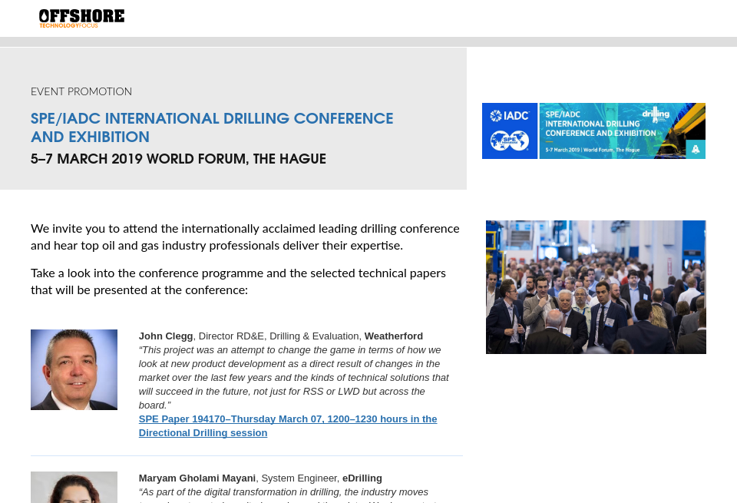Select the name John Clegg
Image resolution: width=737 pixels, height=503 pixels.
pos(166,336)
